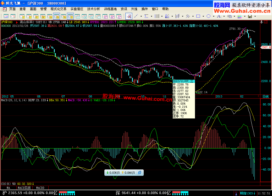The width and height of the screenshot is (272, 196).
Task: Switch to the MACD实战 tab
Action: tap(24, 188)
